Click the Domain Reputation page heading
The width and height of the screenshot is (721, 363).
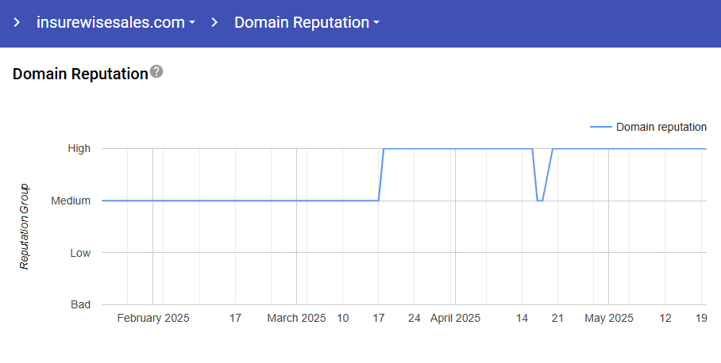pyautogui.click(x=80, y=74)
